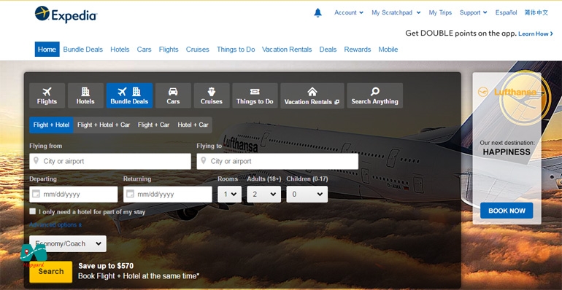Click the Flying from input field

(110, 161)
